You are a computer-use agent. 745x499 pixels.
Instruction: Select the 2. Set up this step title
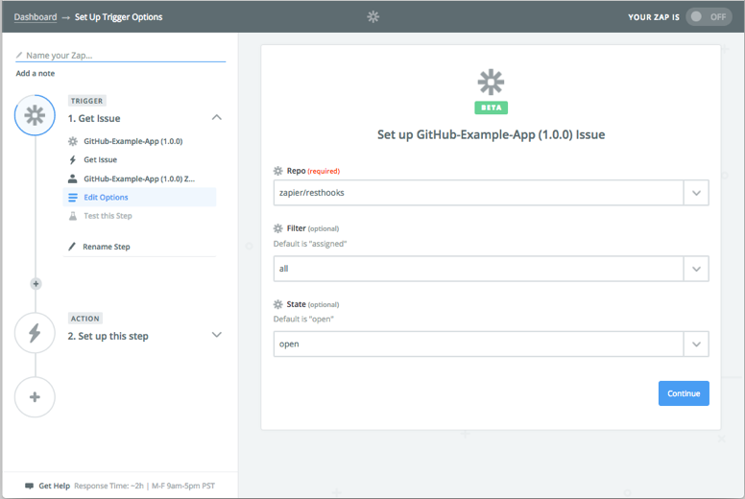[x=108, y=336]
